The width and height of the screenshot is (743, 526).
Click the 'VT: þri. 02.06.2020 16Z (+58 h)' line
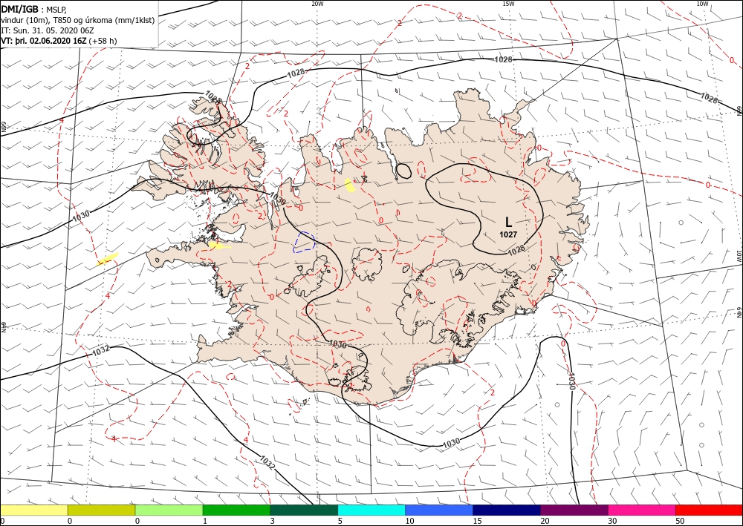point(59,41)
